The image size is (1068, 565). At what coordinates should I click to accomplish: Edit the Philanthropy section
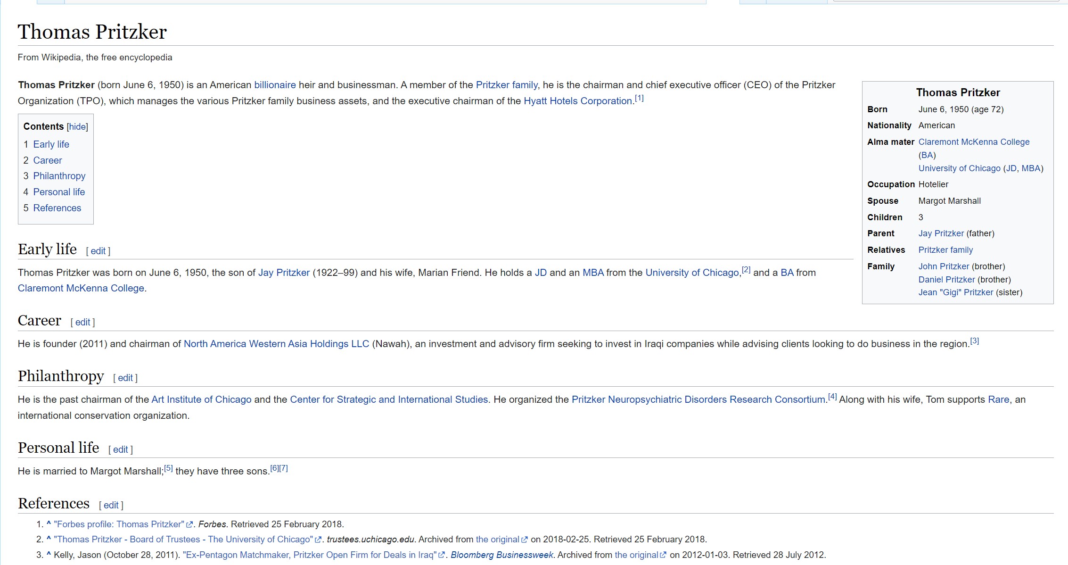click(125, 378)
